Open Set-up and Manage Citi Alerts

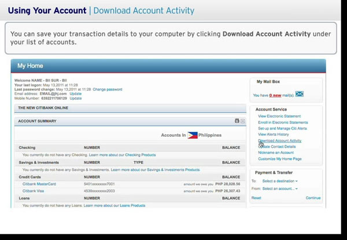(x=282, y=128)
